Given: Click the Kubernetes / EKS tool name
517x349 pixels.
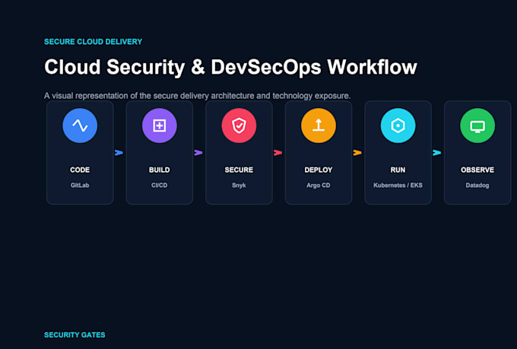Looking at the screenshot, I should (x=398, y=185).
